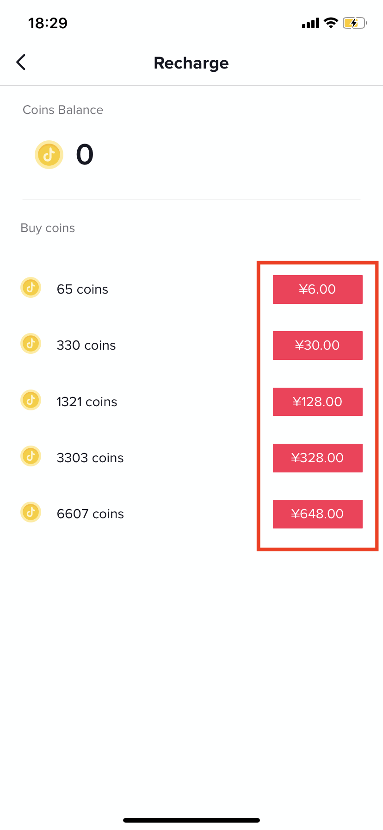Tap the Wi-Fi icon in the status bar
Screen dimensions: 383x830
coord(331,23)
